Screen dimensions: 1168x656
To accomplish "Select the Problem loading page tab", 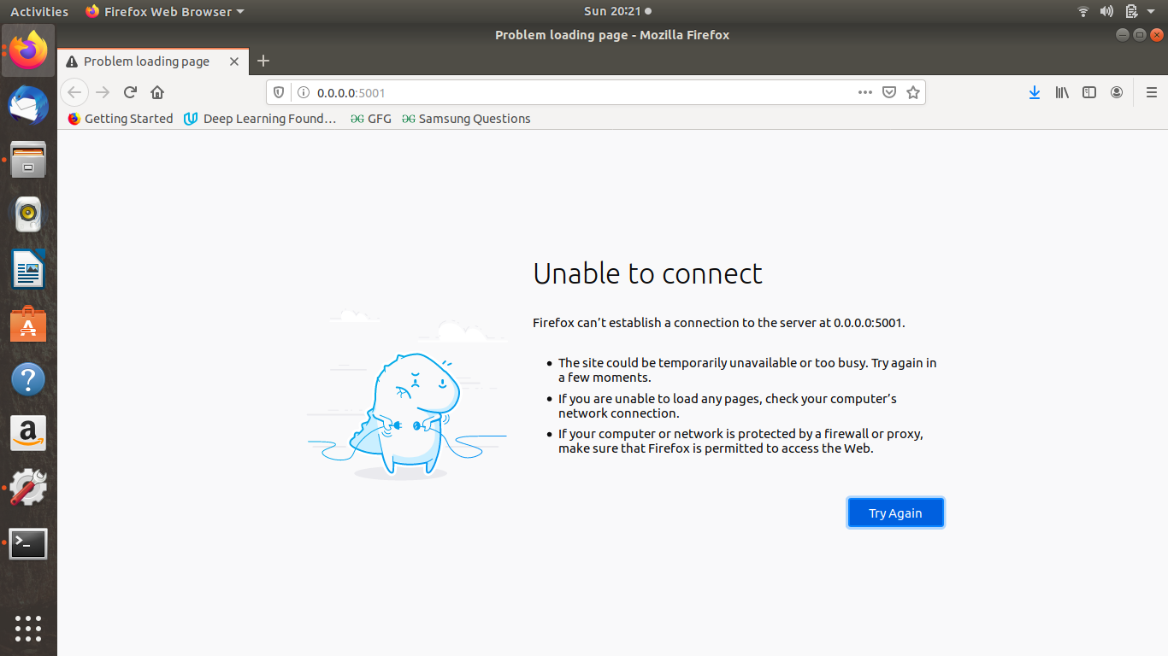I will click(146, 61).
